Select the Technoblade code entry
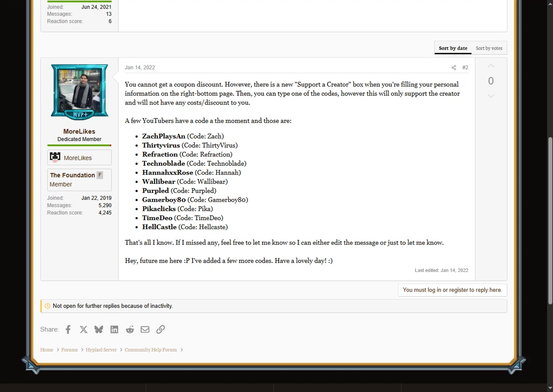This screenshot has width=553, height=392. [194, 164]
